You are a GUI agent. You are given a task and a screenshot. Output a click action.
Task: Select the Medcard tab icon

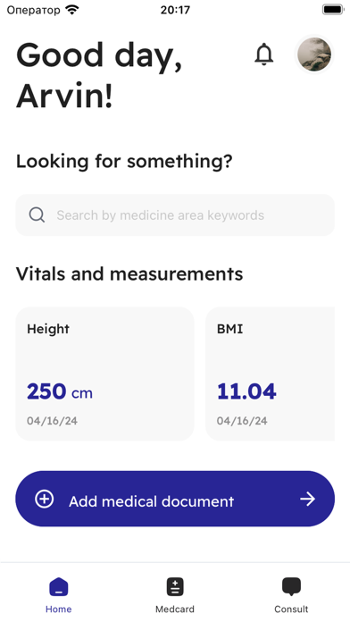175,586
